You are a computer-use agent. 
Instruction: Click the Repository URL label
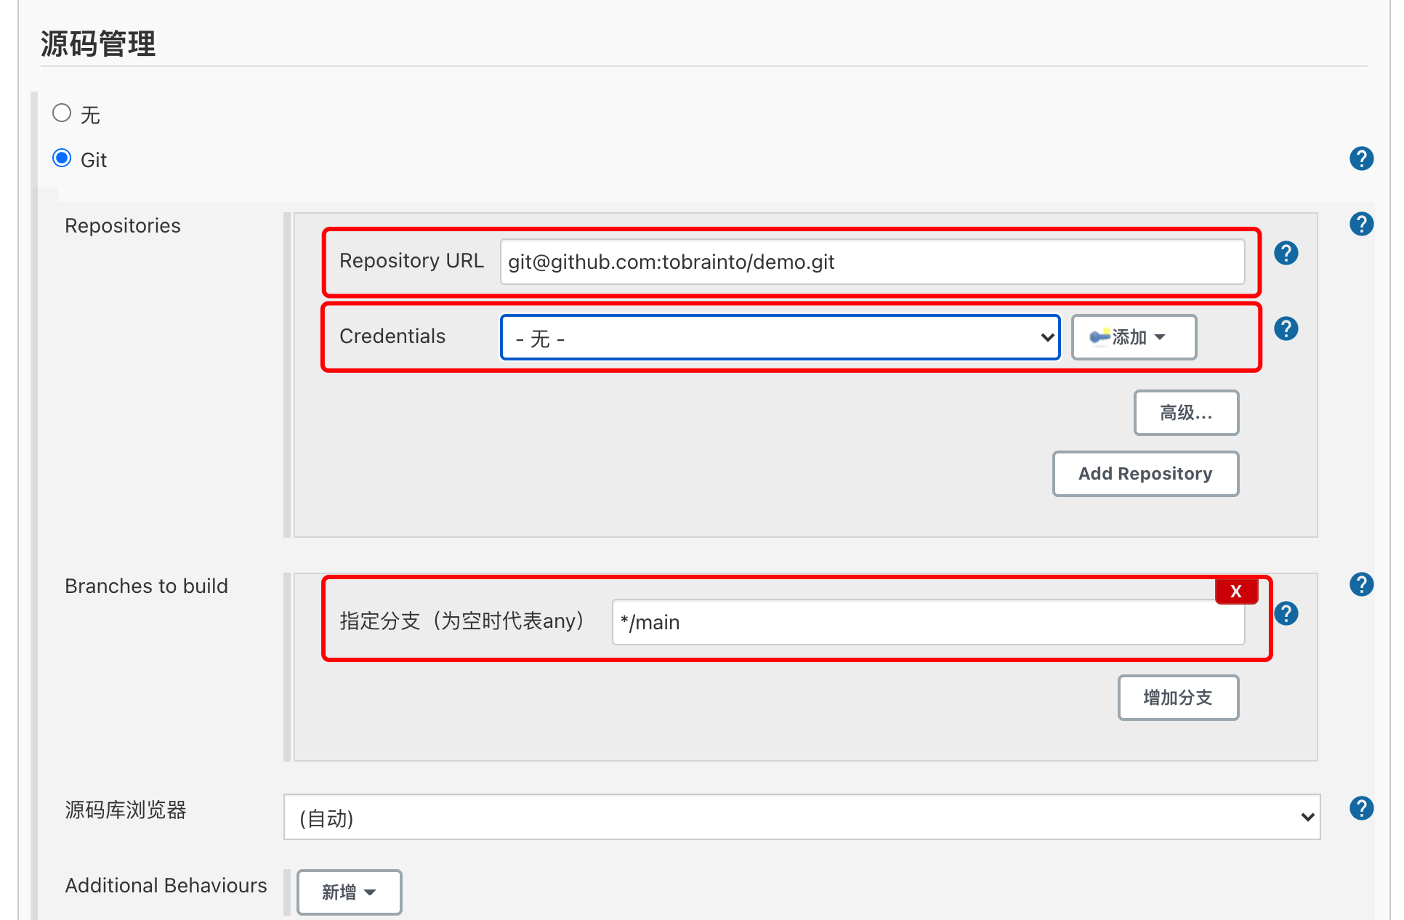point(411,260)
